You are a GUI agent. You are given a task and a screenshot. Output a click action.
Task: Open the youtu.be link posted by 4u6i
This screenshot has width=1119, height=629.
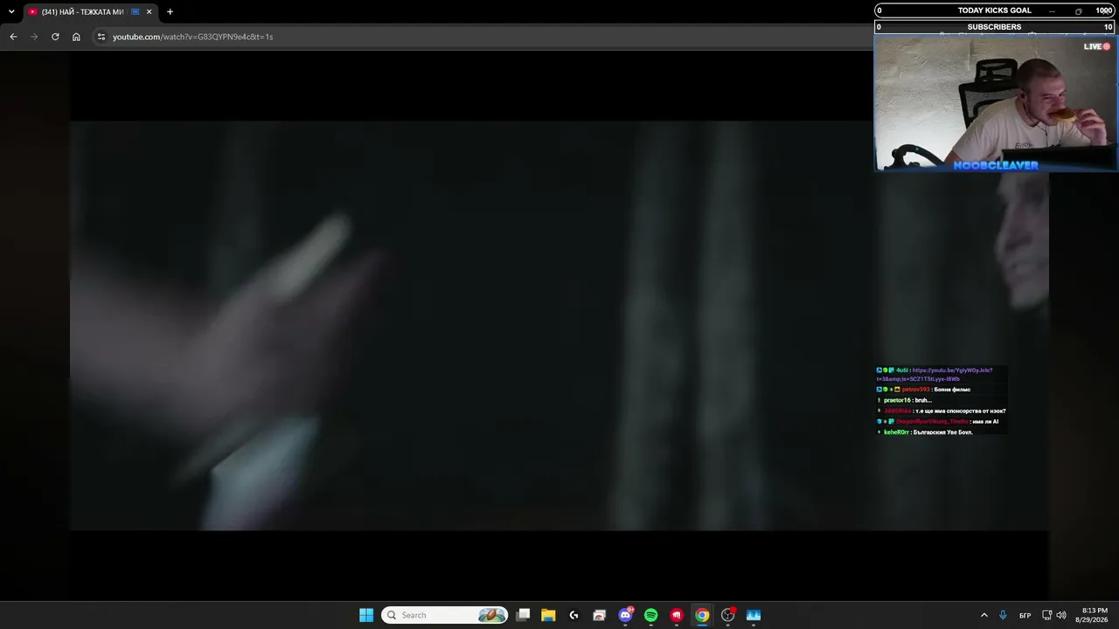pos(935,375)
